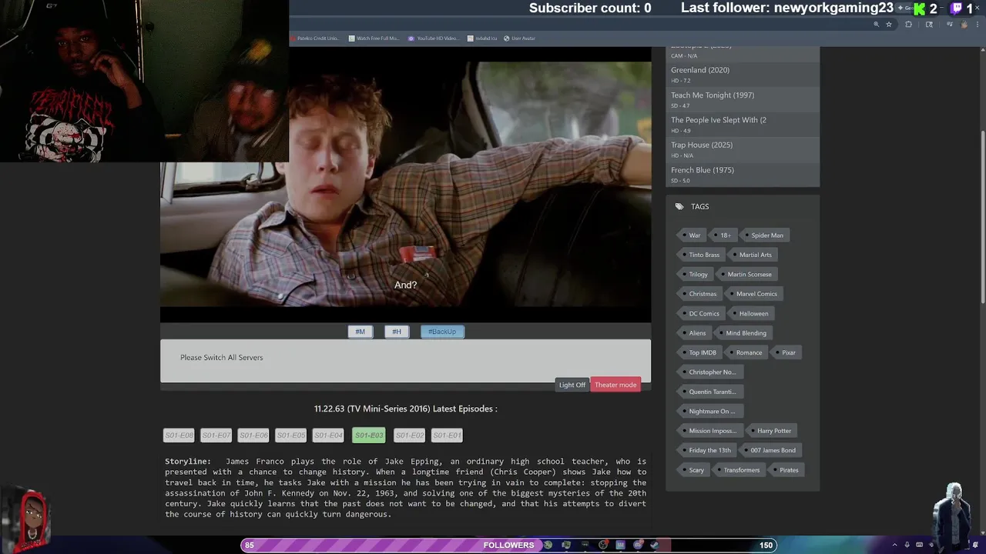Toggle Light Off mode
The image size is (986, 554).
click(572, 385)
